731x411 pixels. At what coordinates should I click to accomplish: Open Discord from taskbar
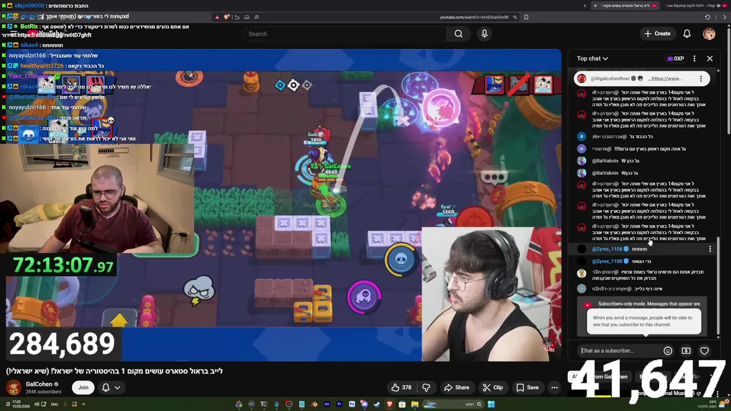click(364, 404)
